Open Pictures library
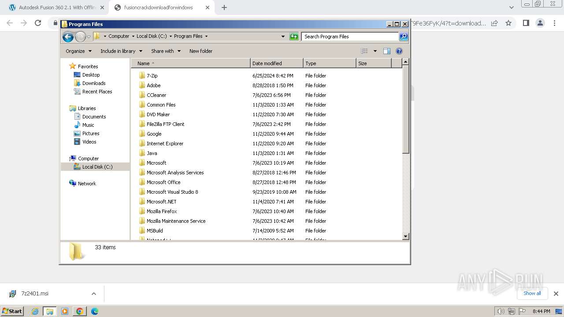Viewport: 564px width, 317px height. pyautogui.click(x=91, y=133)
